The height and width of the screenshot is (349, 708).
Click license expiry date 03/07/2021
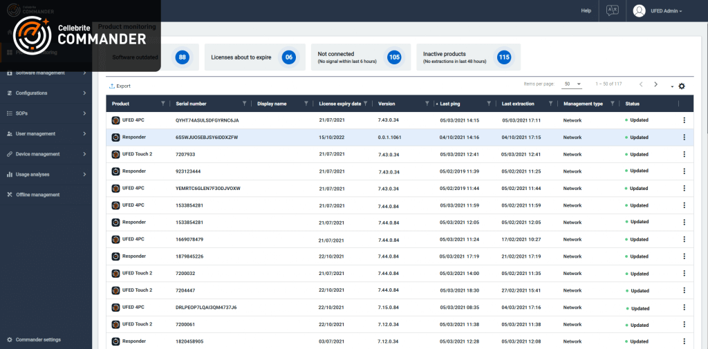(x=331, y=341)
